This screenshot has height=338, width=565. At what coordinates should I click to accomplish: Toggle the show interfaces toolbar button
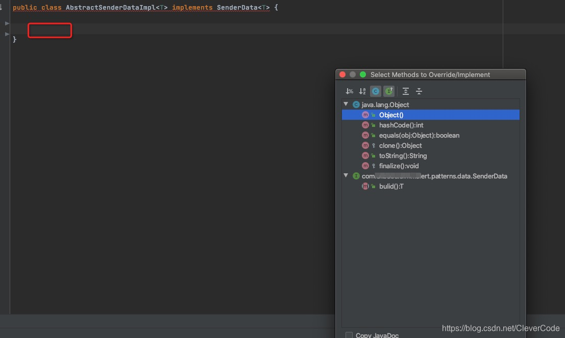pos(389,91)
